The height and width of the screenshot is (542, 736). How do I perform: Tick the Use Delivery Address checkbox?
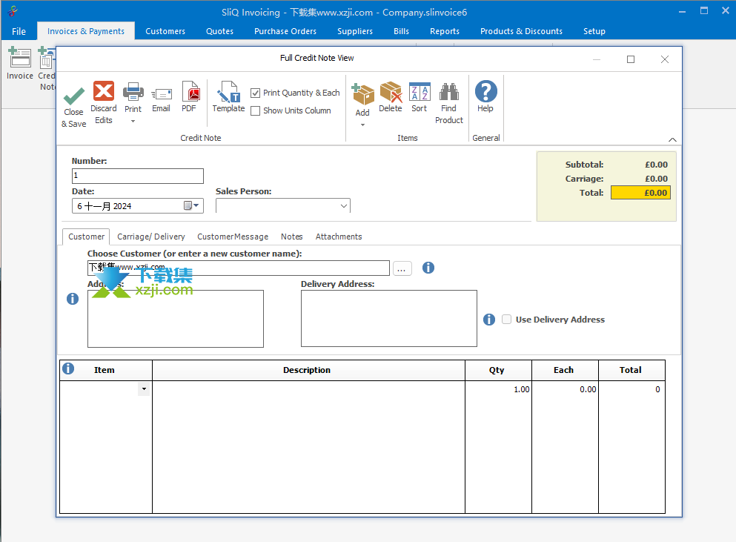507,320
